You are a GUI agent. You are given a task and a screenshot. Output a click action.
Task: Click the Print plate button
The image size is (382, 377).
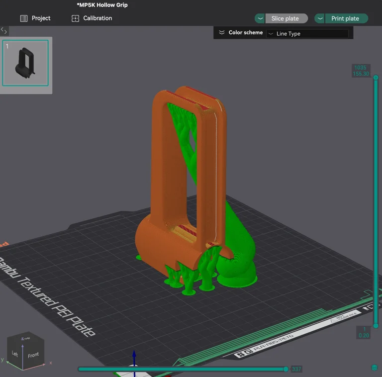345,18
